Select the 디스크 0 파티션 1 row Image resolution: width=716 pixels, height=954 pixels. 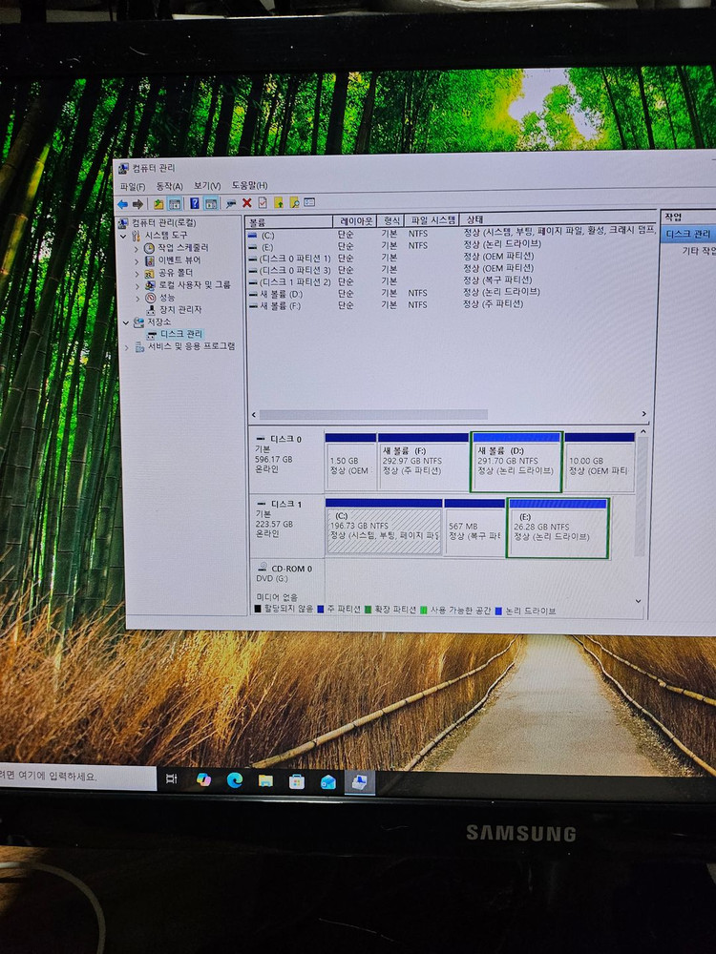[451, 258]
